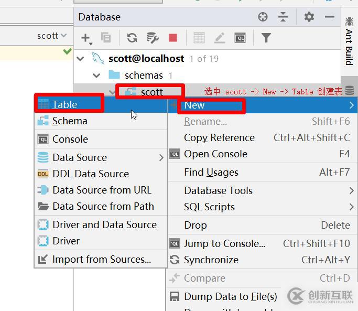This screenshot has height=311, width=358.
Task: Click the QL icon beside Jump to Console
Action: click(175, 243)
